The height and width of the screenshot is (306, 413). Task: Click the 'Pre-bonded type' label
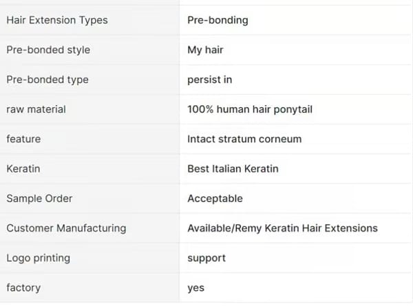47,80
